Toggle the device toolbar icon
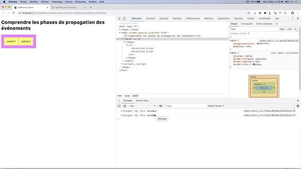The image size is (301, 169). click(x=124, y=19)
